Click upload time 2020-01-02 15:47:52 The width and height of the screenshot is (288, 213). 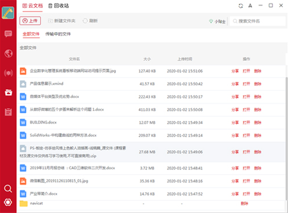pos(185,194)
